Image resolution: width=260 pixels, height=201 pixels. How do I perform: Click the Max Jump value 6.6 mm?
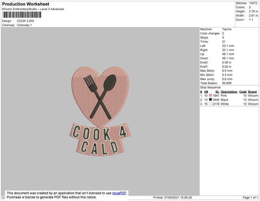pos(227,79)
